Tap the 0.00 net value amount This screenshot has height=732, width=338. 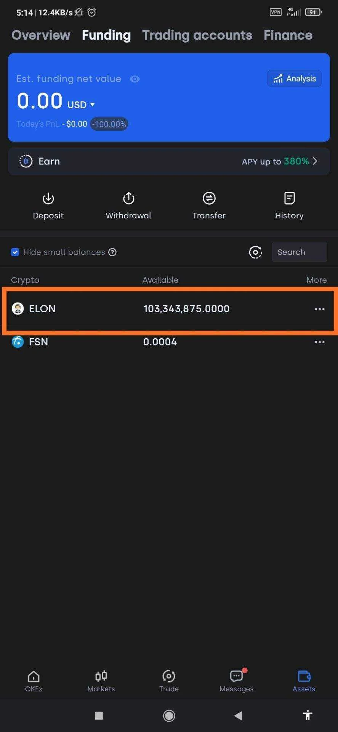40,101
